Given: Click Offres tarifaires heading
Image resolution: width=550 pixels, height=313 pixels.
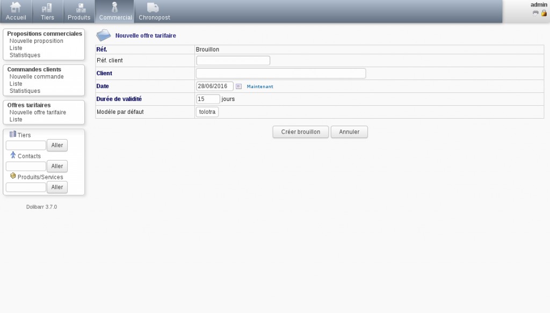Looking at the screenshot, I should [x=29, y=105].
